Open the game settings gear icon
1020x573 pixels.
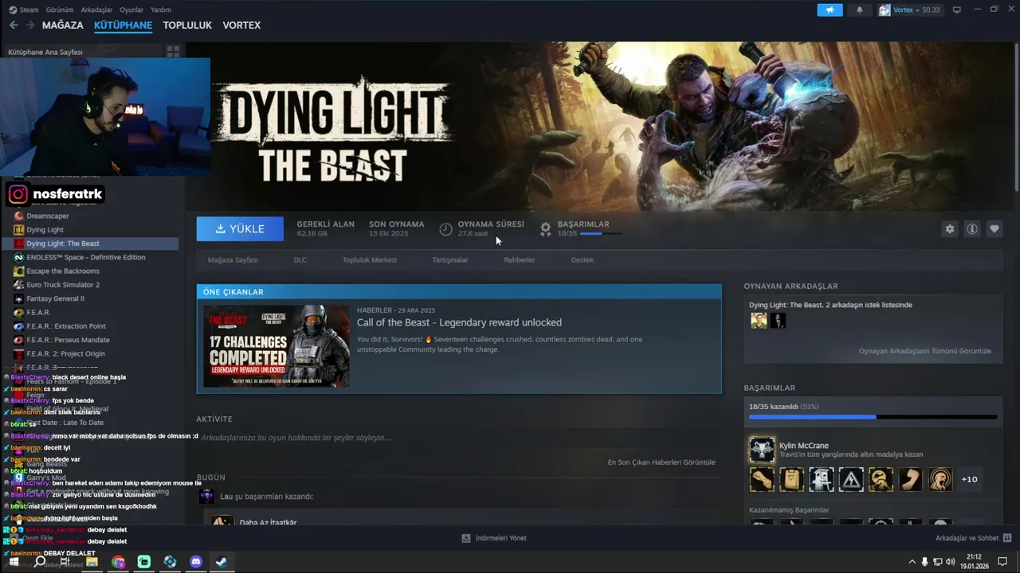pos(950,228)
